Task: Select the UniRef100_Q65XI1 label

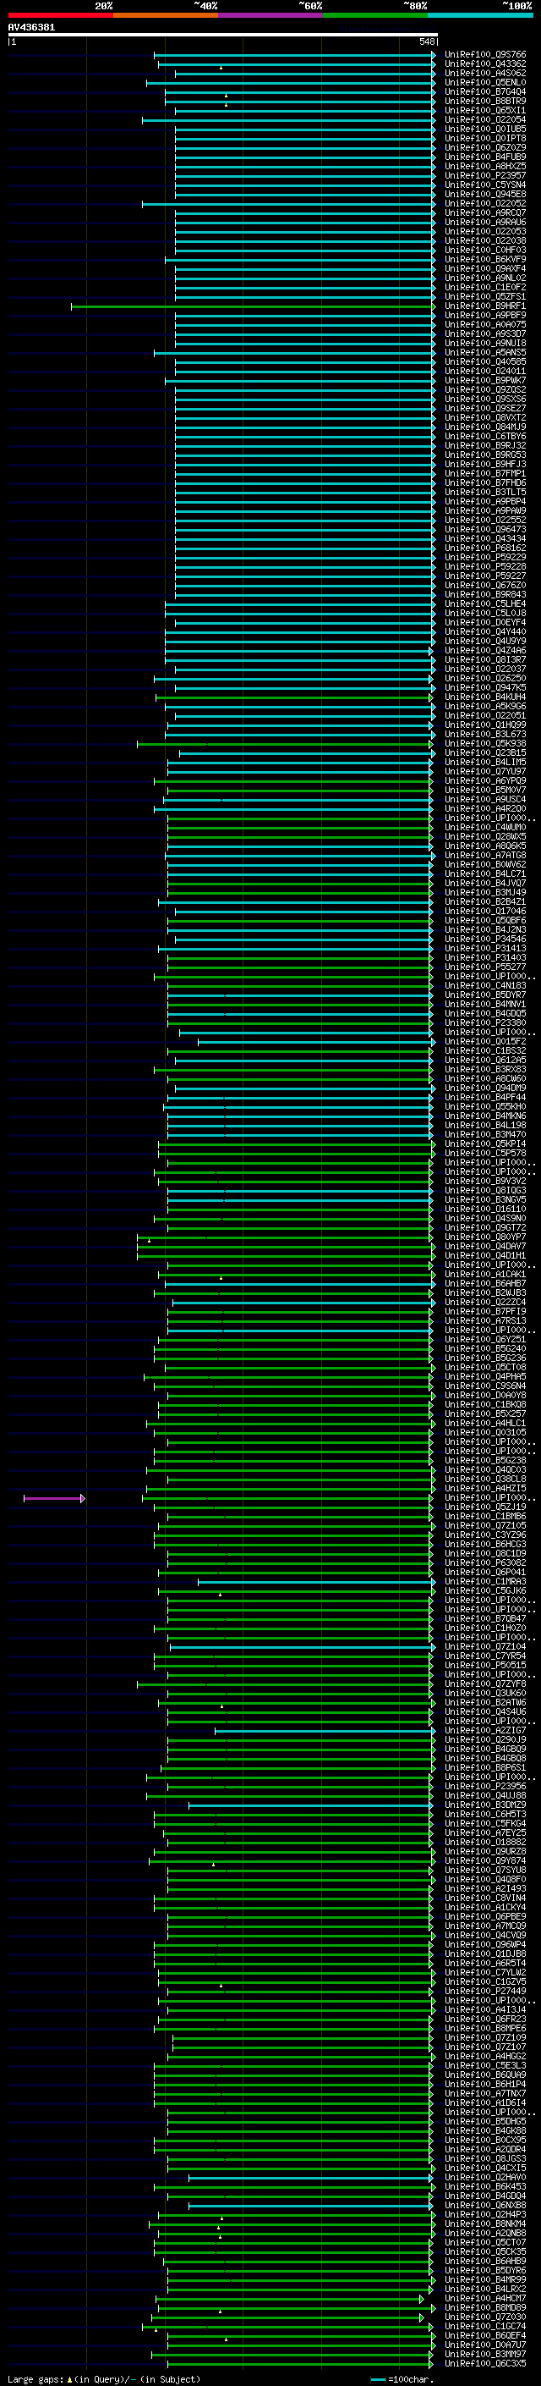Action: click(x=485, y=110)
